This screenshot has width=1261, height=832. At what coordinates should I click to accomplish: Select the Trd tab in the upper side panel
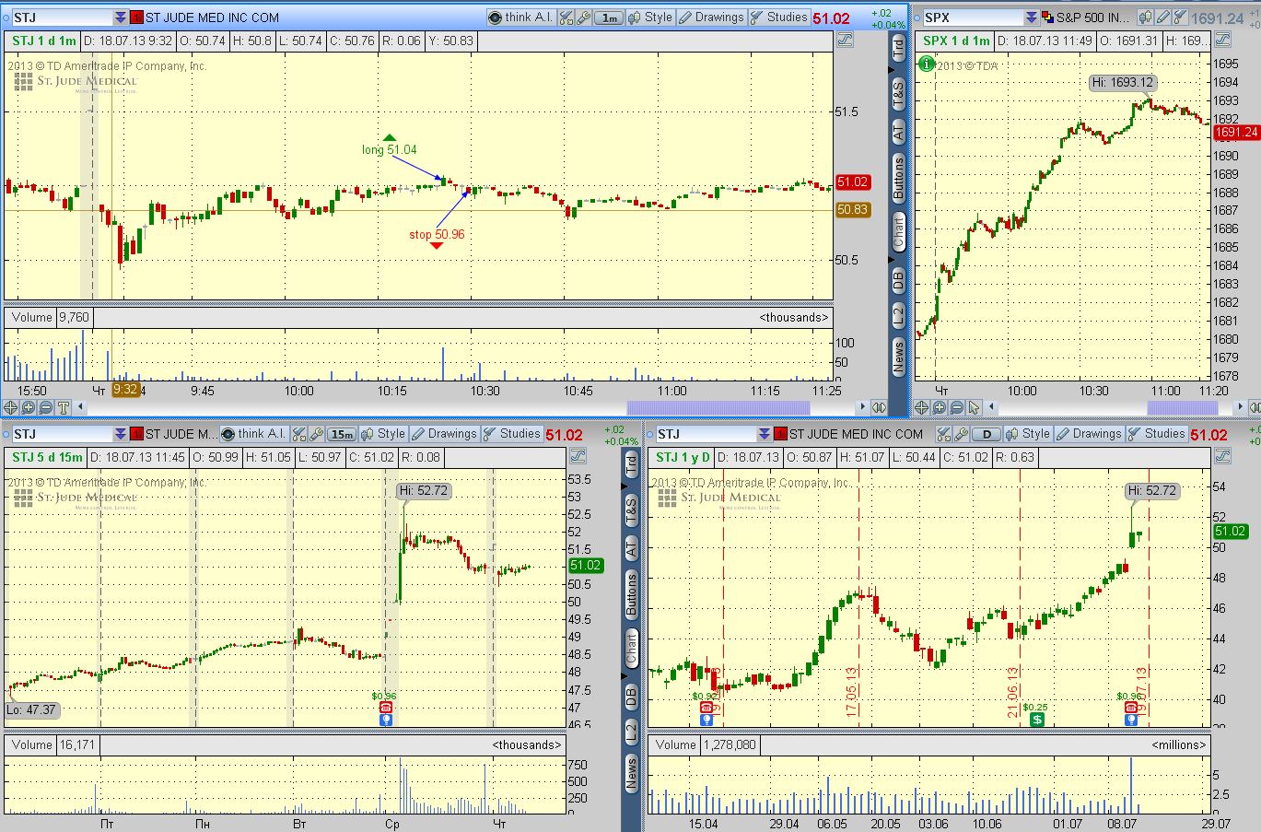pyautogui.click(x=899, y=49)
